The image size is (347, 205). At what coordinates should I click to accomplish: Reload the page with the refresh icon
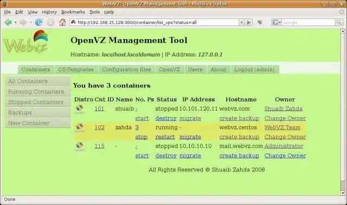click(38, 22)
